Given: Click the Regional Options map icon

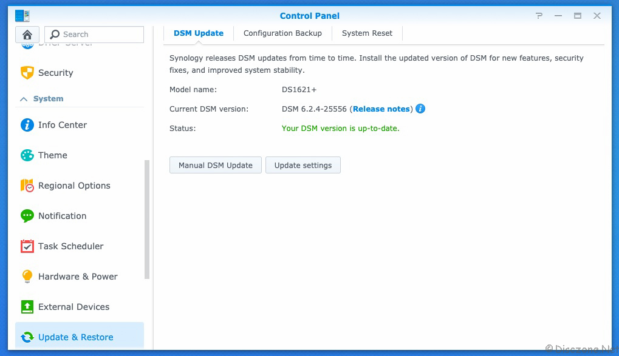Looking at the screenshot, I should point(27,186).
